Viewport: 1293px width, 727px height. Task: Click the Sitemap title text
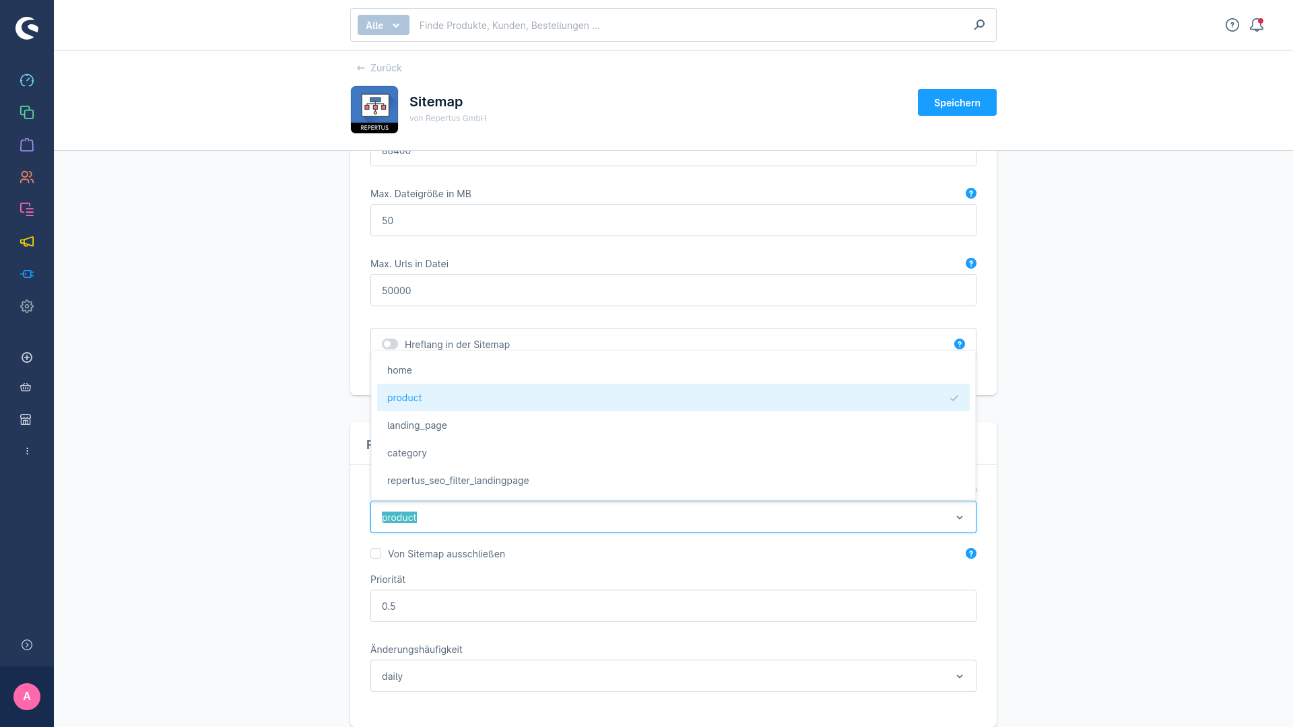[436, 102]
